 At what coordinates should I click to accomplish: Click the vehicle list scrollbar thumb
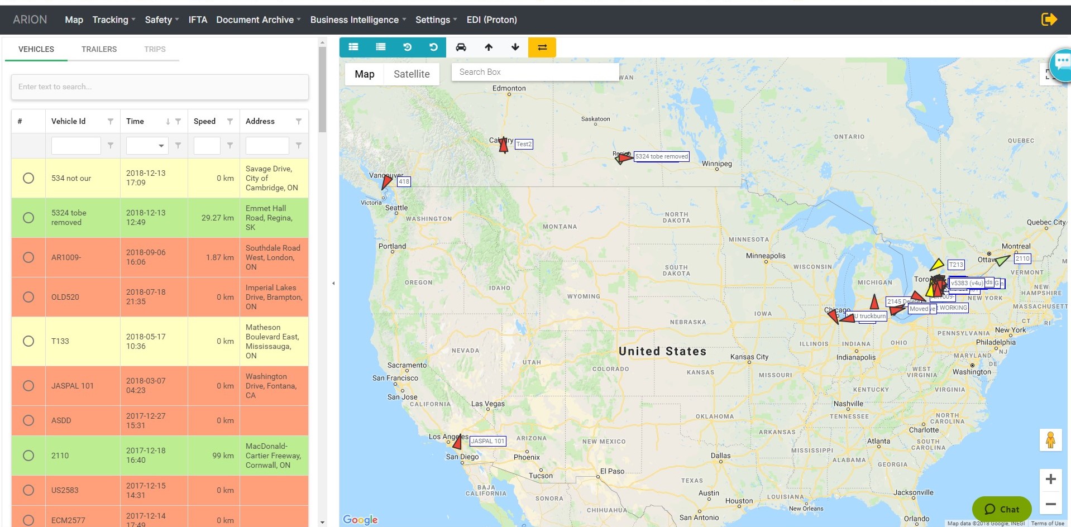pyautogui.click(x=322, y=89)
